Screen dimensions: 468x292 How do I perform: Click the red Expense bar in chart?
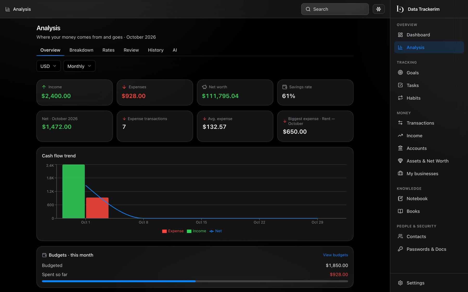[97, 208]
